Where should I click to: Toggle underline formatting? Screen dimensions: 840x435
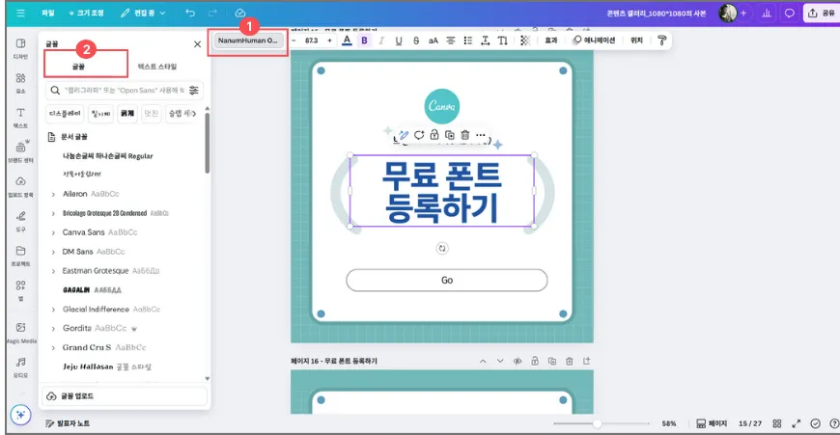[399, 41]
